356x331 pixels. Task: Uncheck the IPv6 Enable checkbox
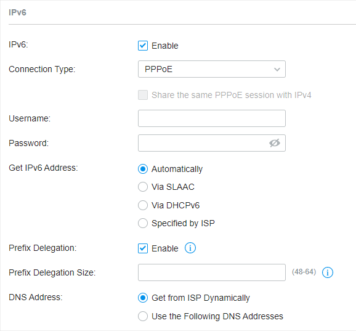[x=143, y=46]
